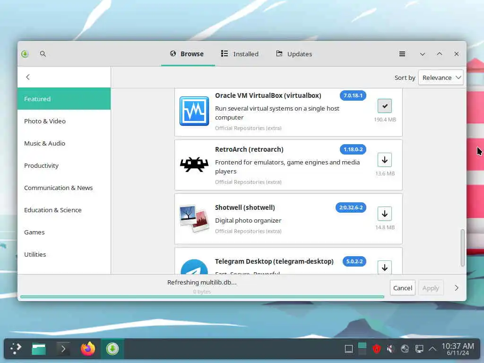This screenshot has height=363, width=484.
Task: Click the Pamac software manager taskbar icon
Action: point(112,349)
